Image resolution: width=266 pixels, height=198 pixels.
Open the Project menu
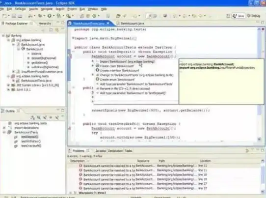[x=72, y=9]
